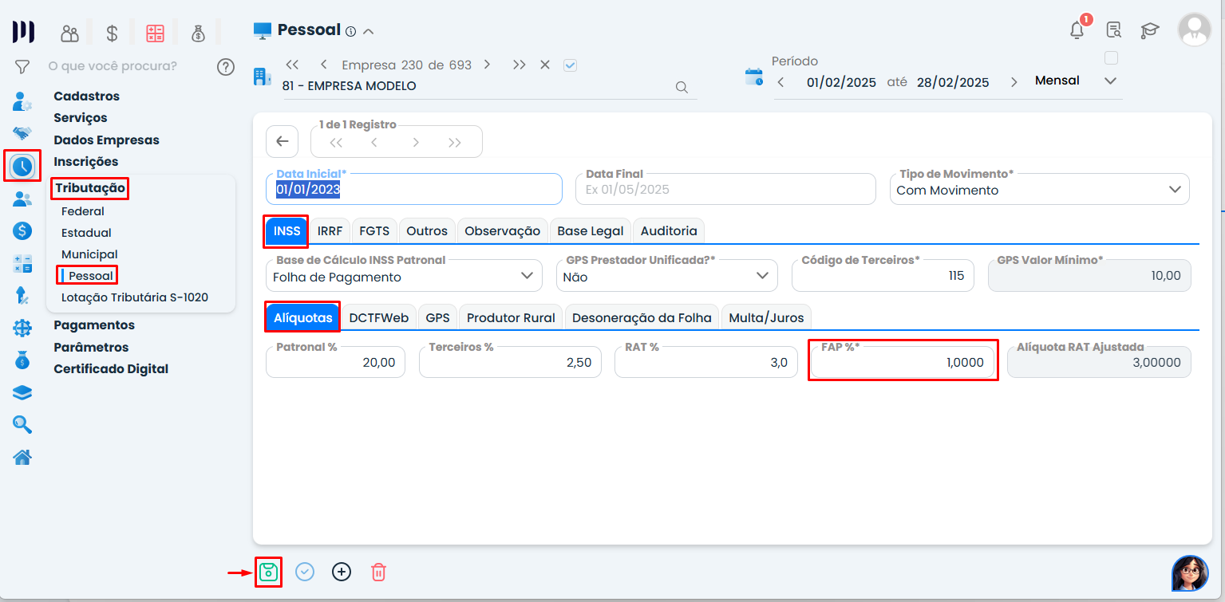The height and width of the screenshot is (602, 1225).
Task: Open the Desoneração da Folha tab
Action: (x=642, y=317)
